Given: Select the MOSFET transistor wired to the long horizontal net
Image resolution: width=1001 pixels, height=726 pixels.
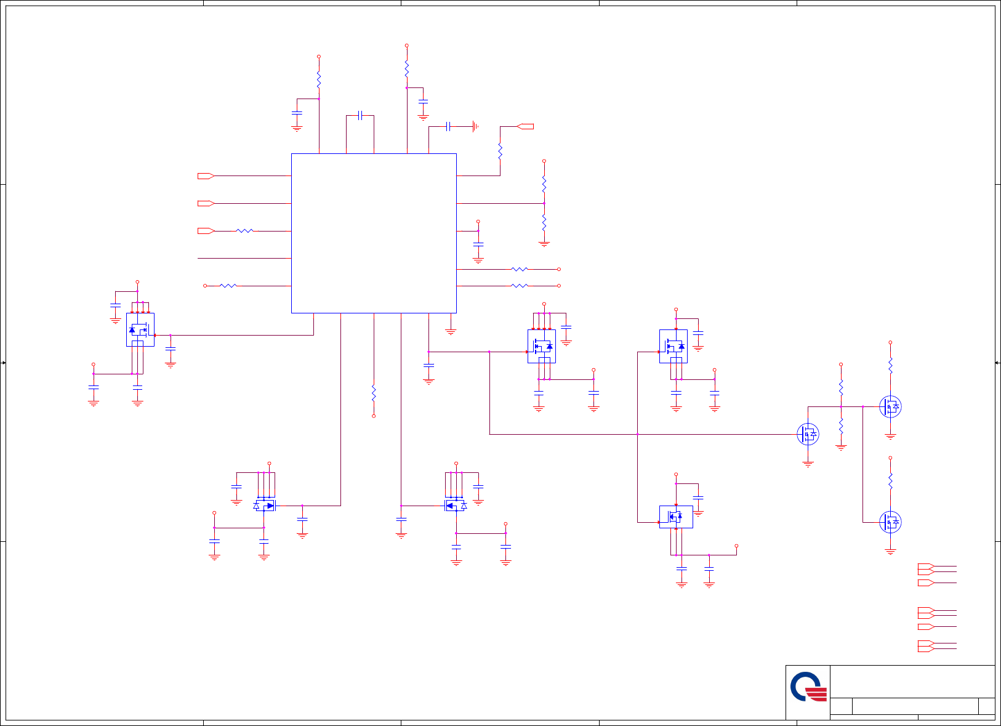Looking at the screenshot, I should pos(808,434).
